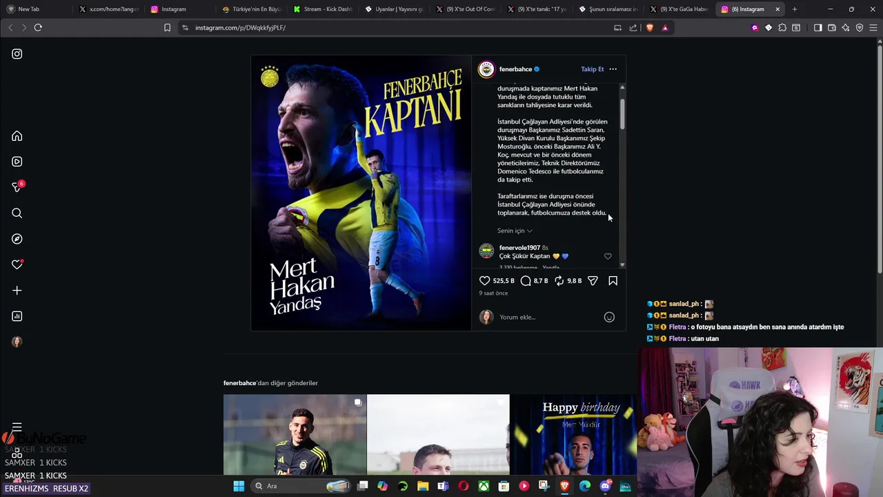
Task: Create new post plus icon
Action: point(17,291)
